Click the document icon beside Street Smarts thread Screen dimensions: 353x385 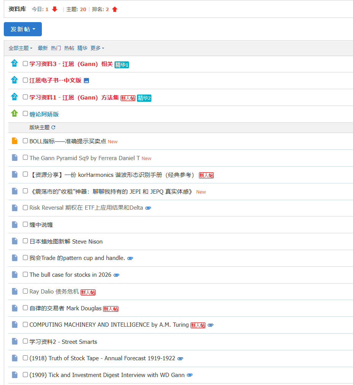15,341
